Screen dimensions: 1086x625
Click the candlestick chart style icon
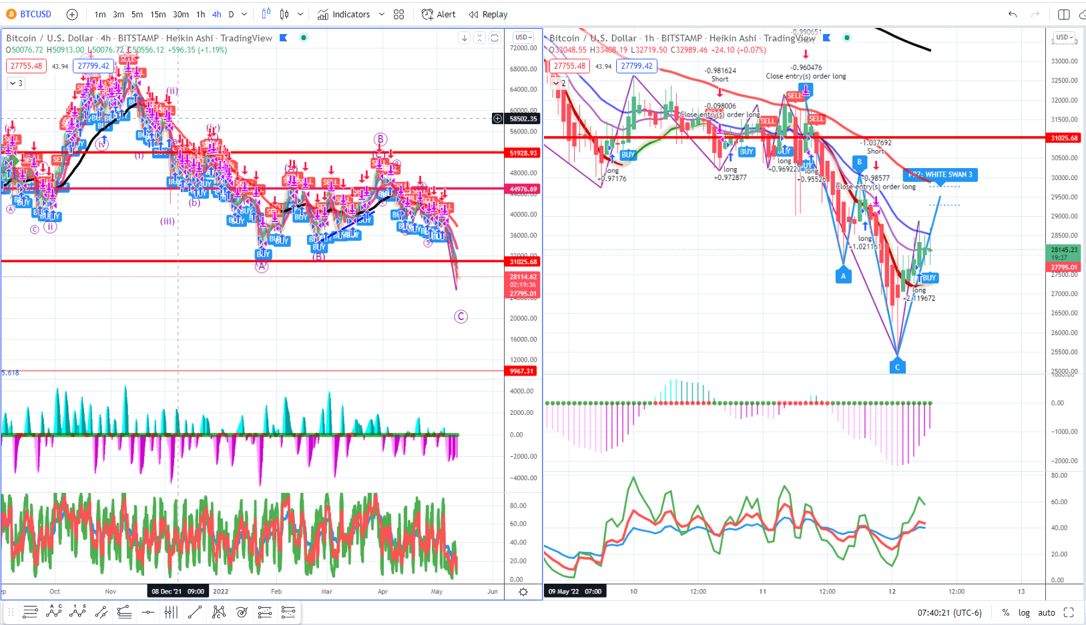point(284,14)
